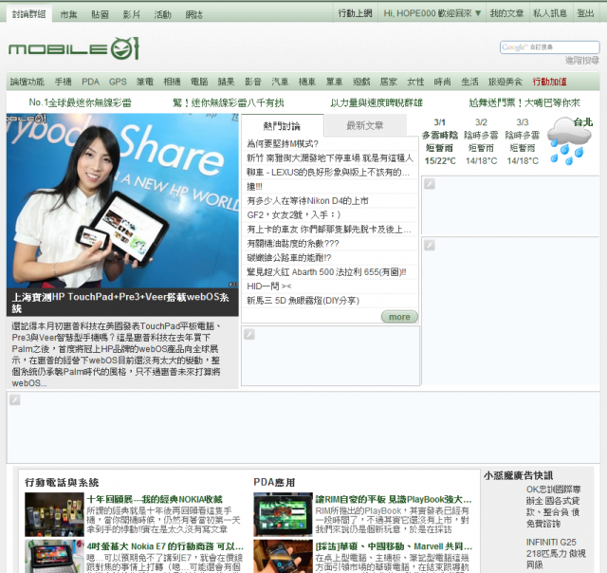Select the PDA category in nav bar
This screenshot has height=573, width=607.
(x=91, y=82)
